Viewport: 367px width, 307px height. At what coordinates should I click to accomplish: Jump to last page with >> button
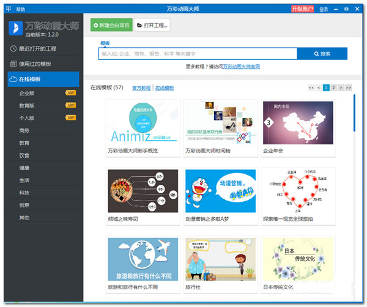coord(349,88)
